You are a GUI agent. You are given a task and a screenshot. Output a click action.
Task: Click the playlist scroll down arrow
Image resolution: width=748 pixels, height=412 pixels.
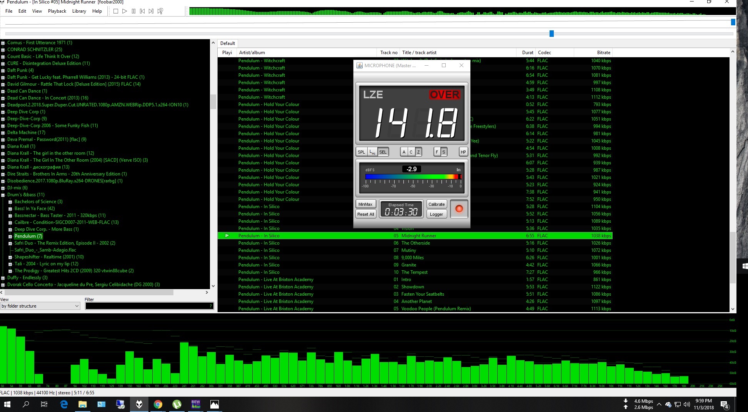(x=733, y=309)
